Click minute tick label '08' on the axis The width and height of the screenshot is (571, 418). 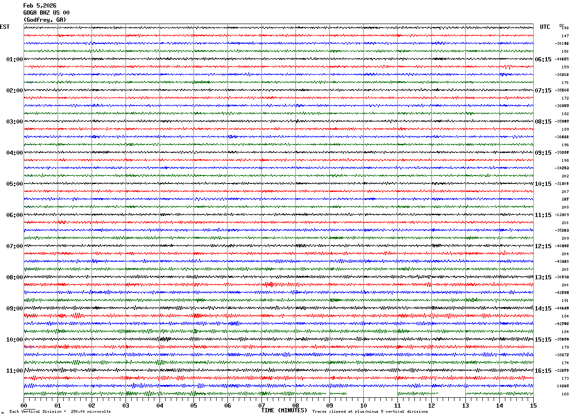point(296,405)
